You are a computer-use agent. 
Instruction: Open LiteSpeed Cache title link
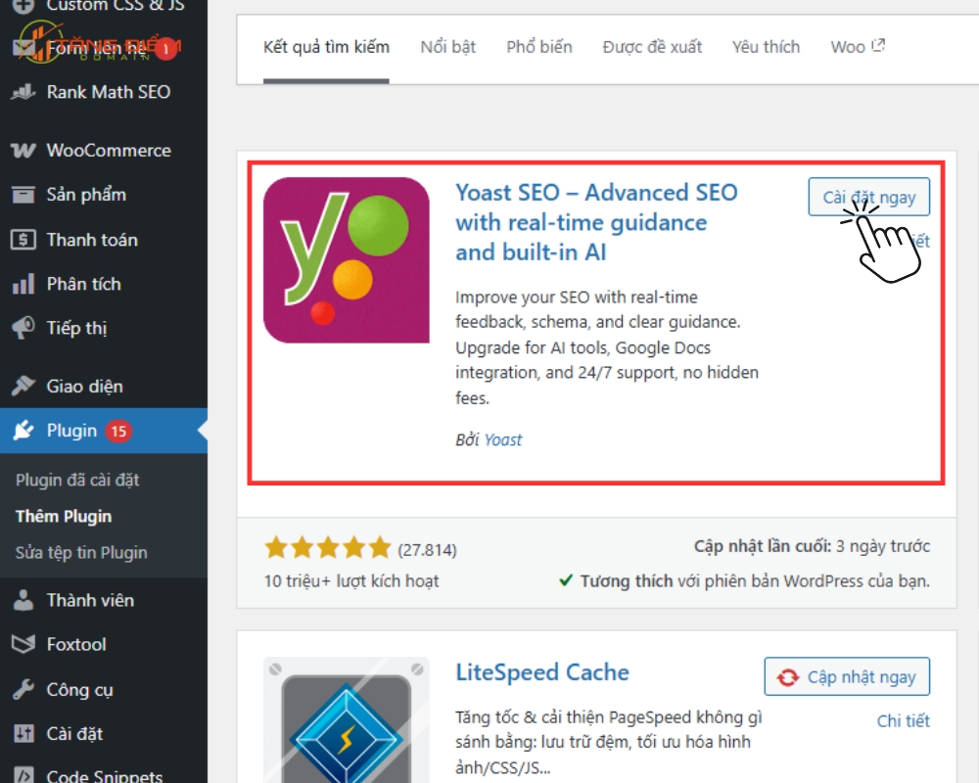[542, 673]
